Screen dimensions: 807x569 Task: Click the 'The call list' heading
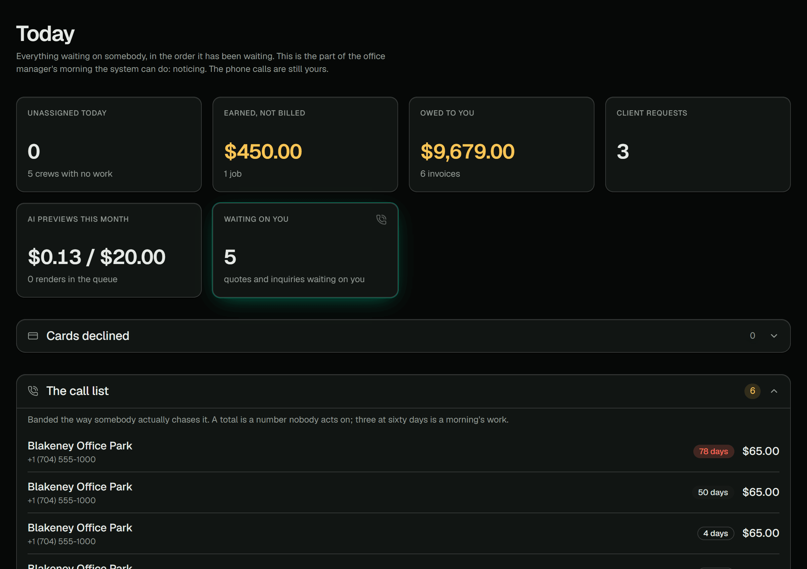(x=77, y=391)
